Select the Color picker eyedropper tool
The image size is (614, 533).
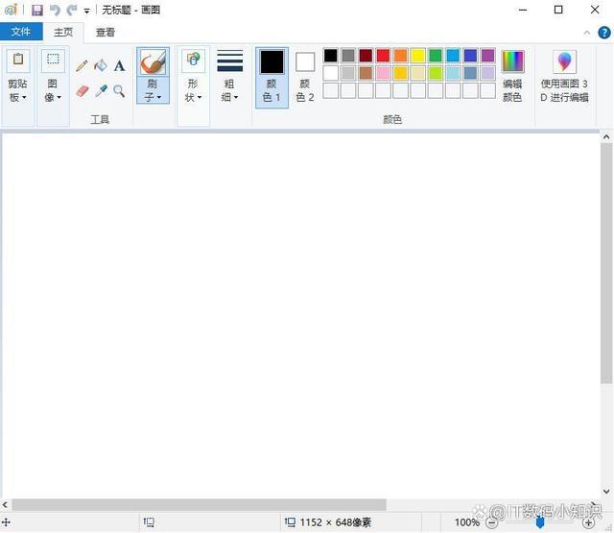click(x=101, y=91)
